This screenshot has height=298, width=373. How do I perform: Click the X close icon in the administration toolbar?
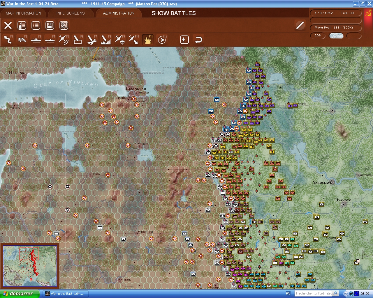pos(8,25)
